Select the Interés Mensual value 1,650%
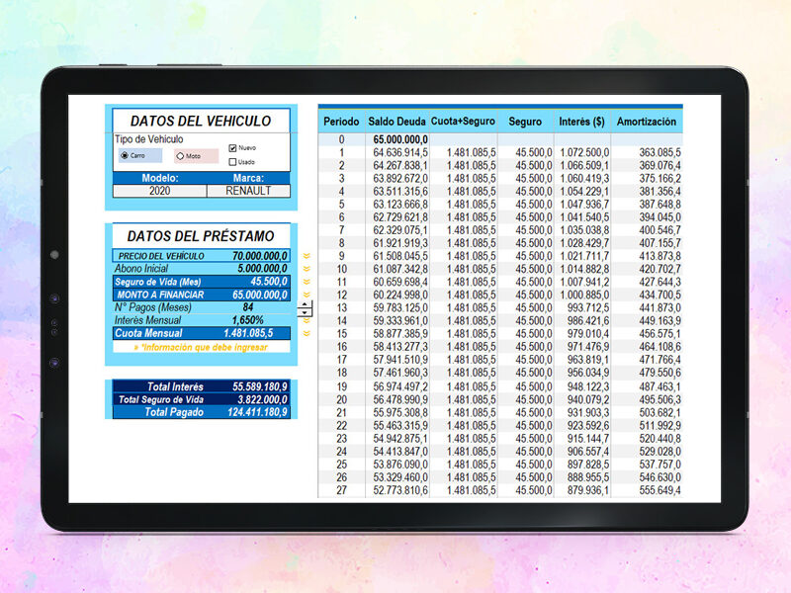The image size is (791, 593). (x=248, y=320)
